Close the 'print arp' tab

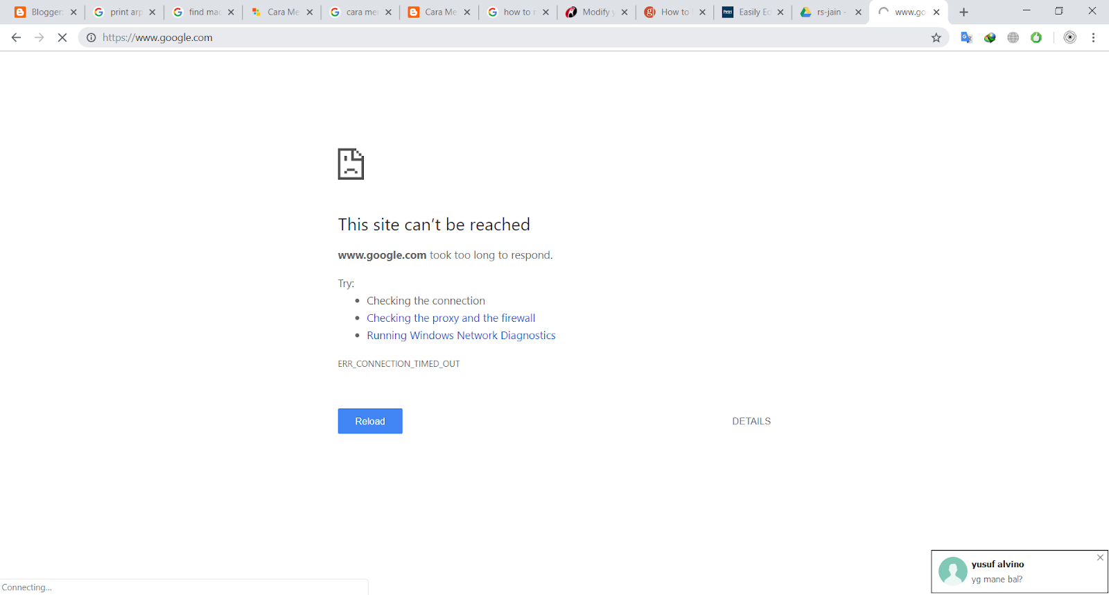tap(152, 12)
